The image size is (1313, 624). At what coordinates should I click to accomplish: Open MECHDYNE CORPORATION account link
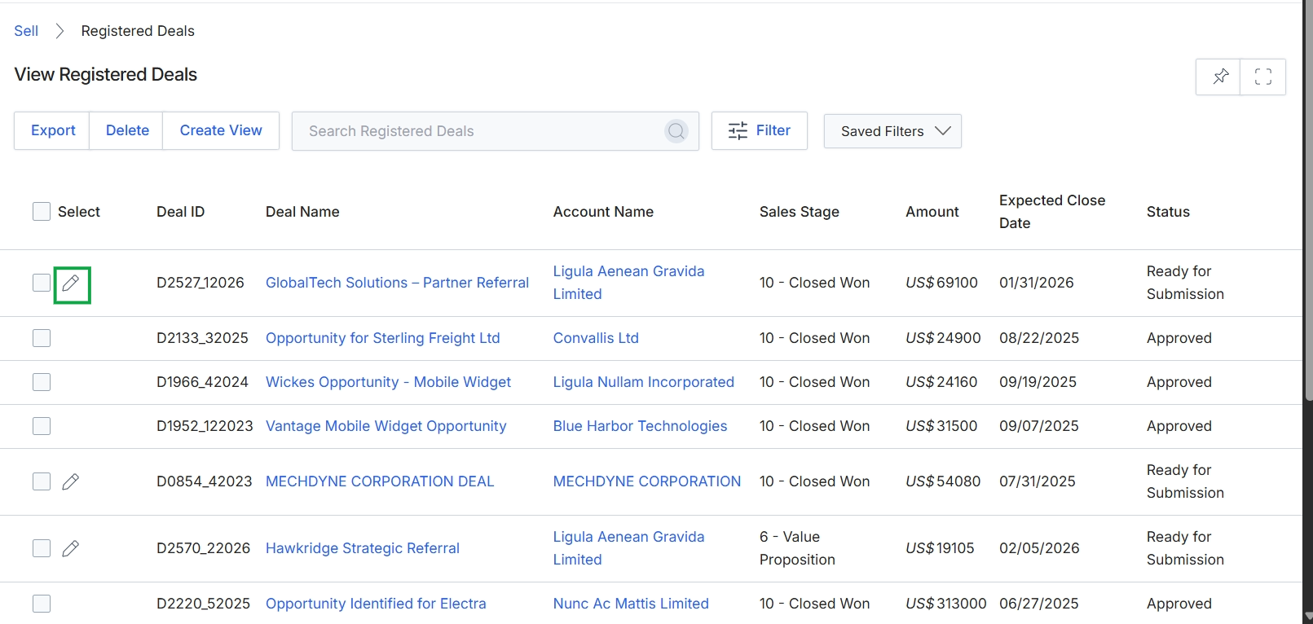click(647, 481)
